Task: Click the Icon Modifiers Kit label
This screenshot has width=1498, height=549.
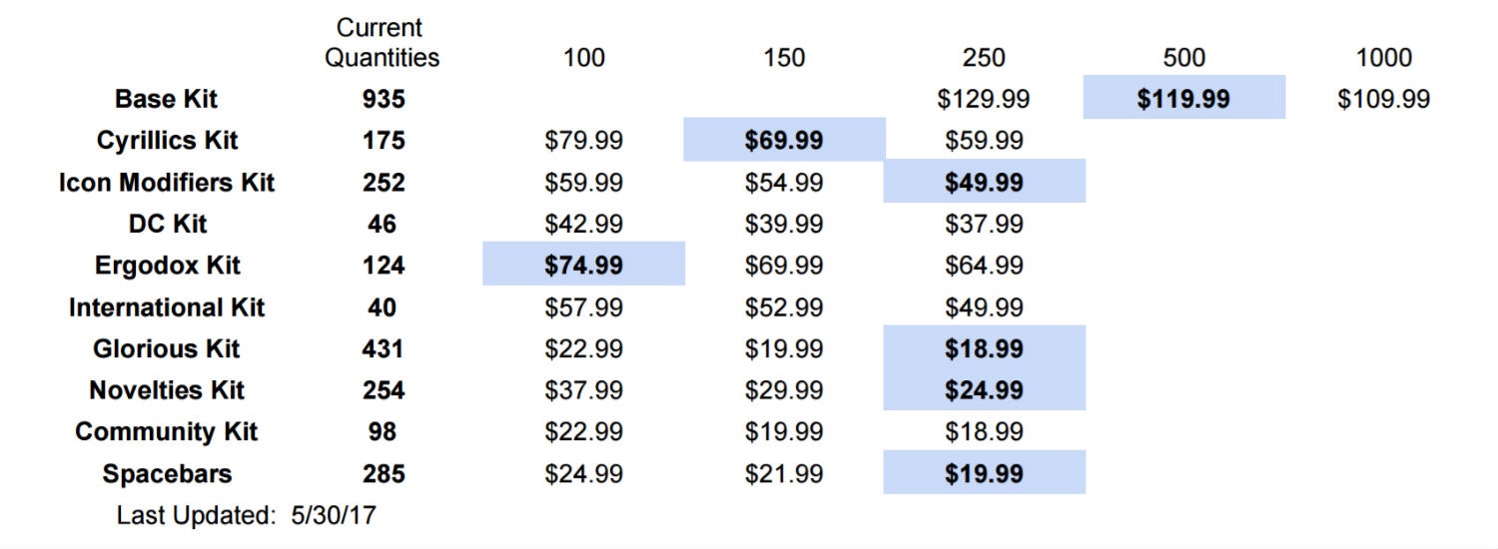Action: click(167, 183)
